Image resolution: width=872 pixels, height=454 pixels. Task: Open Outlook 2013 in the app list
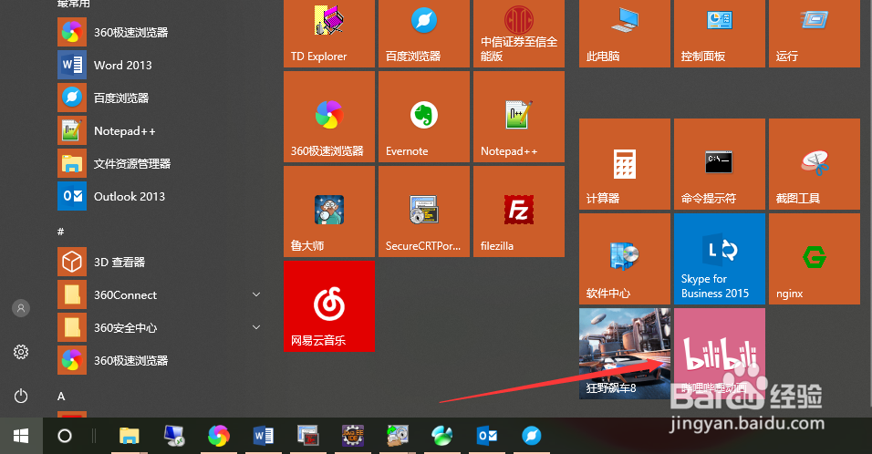tap(161, 196)
